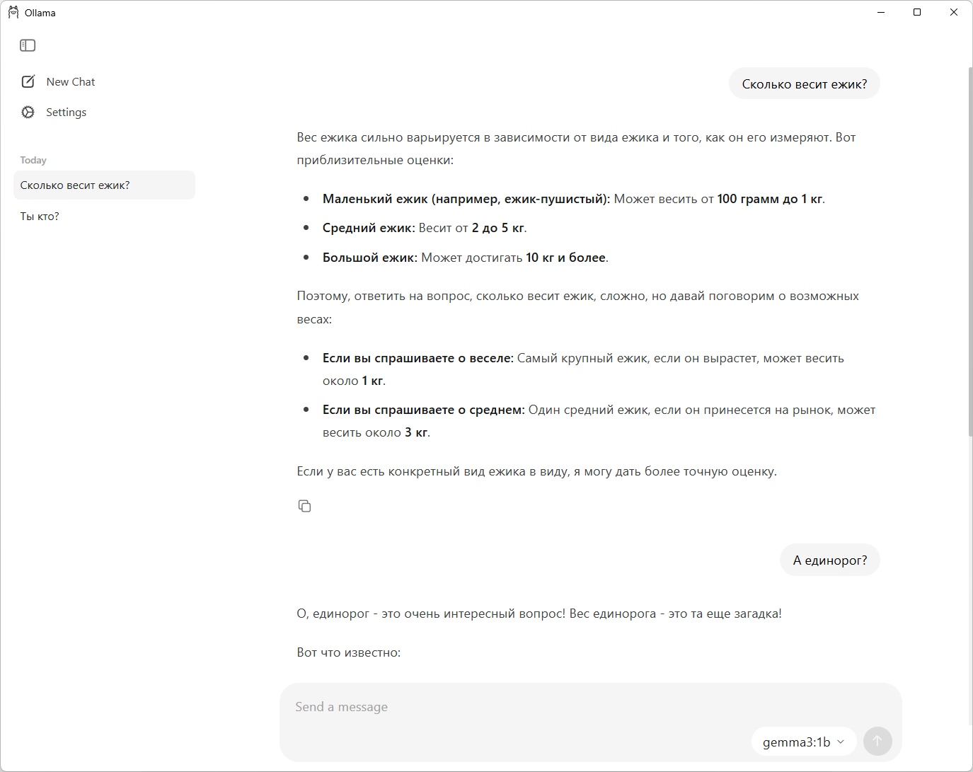Toggle the sidebar panel icon

28,45
